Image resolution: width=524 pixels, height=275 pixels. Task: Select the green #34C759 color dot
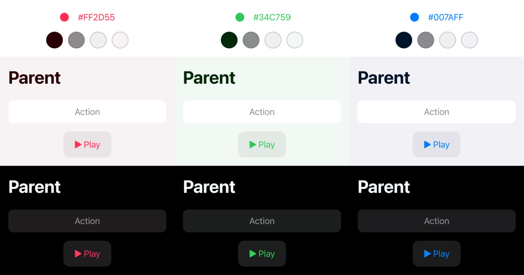pos(240,17)
